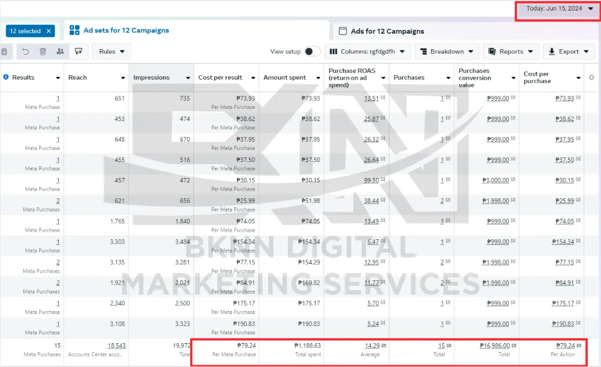Click the 735 impressions cell
The height and width of the screenshot is (367, 601).
185,98
